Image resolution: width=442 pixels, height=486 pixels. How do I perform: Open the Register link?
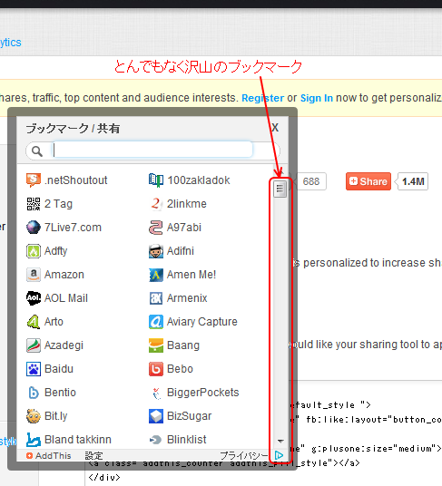coord(262,98)
